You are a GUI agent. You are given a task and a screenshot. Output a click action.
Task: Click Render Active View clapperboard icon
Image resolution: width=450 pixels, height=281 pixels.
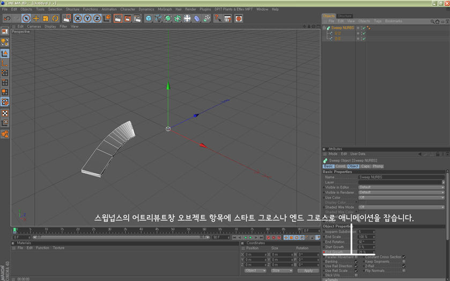pyautogui.click(x=117, y=18)
